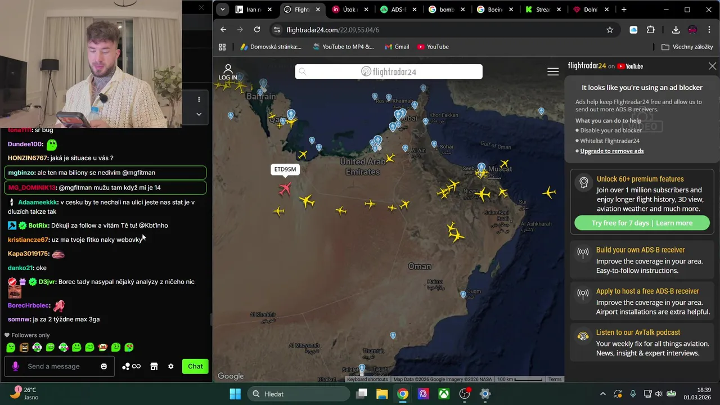Insert the brown angry face emote
The image size is (720, 405).
point(24,348)
